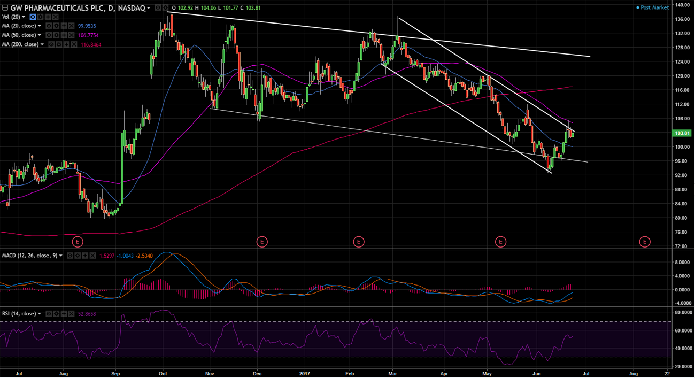Expand MA (20, close) dropdown arrow
The image size is (695, 378).
pyautogui.click(x=40, y=26)
